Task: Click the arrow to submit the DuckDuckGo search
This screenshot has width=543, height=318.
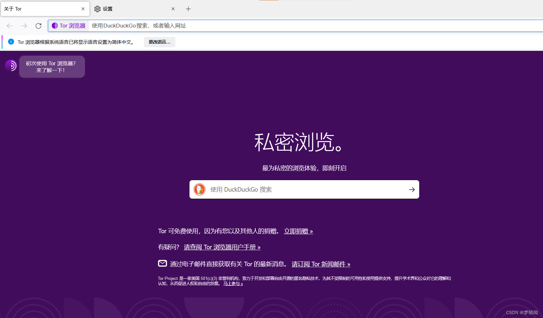Action: [412, 189]
